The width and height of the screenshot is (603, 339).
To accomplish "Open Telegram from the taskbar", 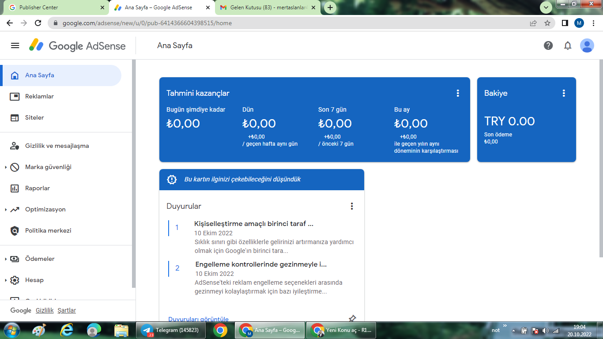I will pos(170,330).
